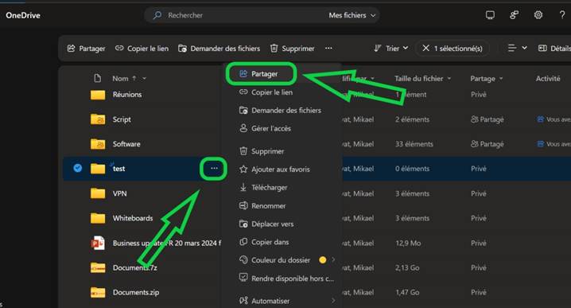Click the PowerPoint file icon
The width and height of the screenshot is (571, 308).
click(98, 243)
